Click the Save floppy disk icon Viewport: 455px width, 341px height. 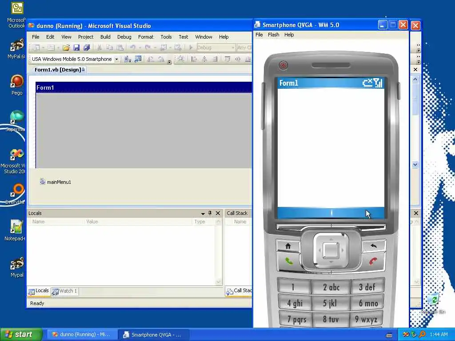[76, 48]
